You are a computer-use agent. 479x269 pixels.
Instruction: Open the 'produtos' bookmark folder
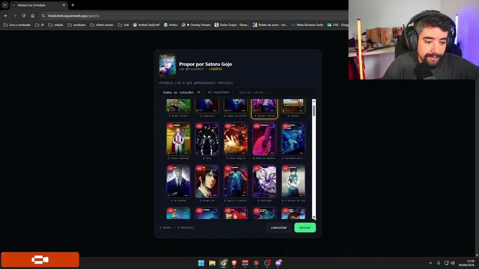tap(76, 25)
